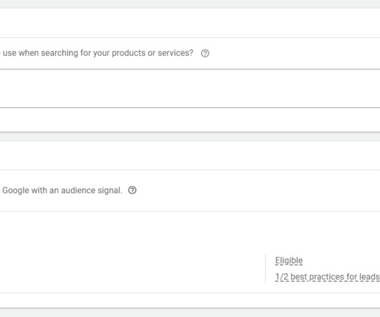Click gray gap between the two cards
The height and width of the screenshot is (317, 380).
click(x=190, y=137)
